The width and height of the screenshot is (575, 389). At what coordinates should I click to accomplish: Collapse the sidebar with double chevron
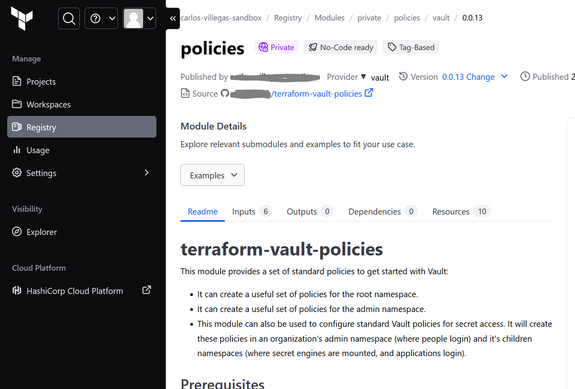(173, 18)
